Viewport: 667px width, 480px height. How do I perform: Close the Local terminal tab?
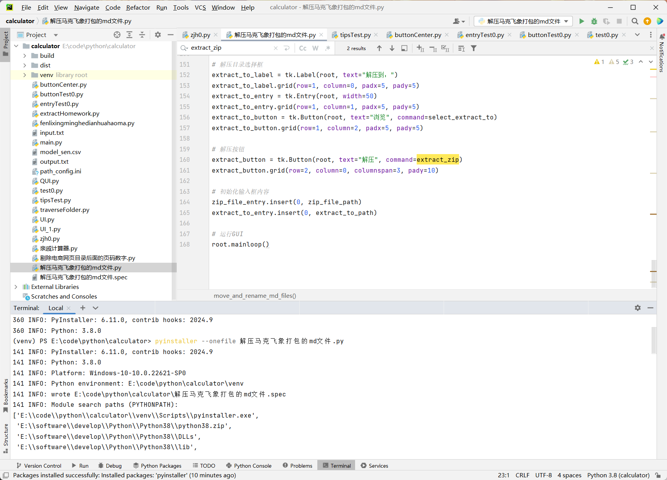click(69, 308)
